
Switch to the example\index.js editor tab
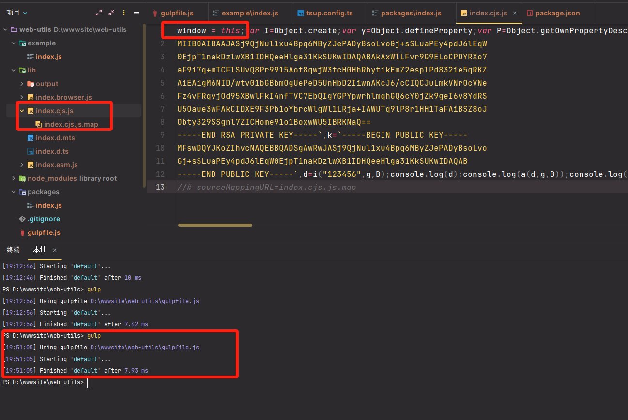pos(250,13)
